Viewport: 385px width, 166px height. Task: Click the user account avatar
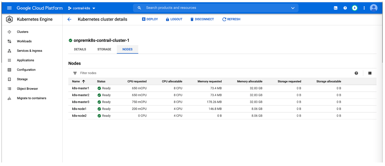374,8
